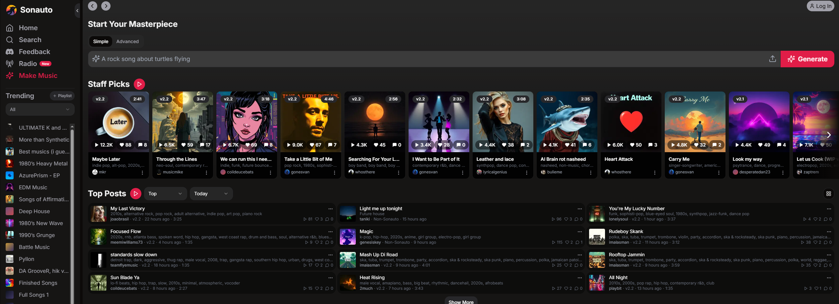Collapse the sidebar with the chevron button
The height and width of the screenshot is (304, 839).
[77, 11]
